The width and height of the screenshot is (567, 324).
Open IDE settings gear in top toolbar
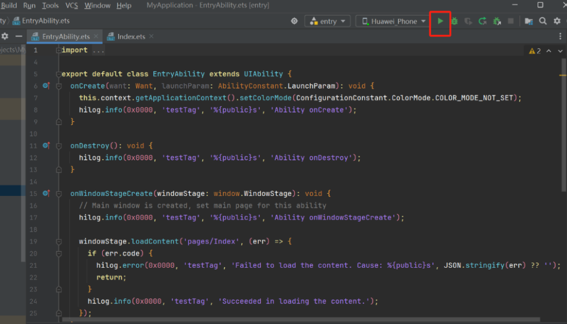(557, 21)
